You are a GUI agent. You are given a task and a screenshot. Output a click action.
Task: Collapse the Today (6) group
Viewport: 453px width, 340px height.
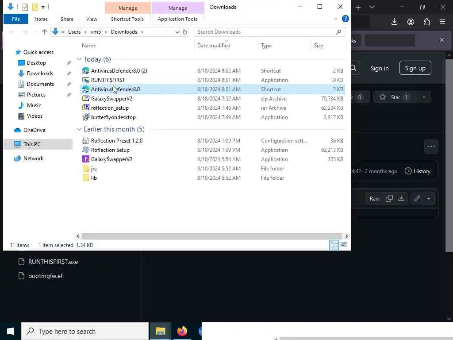(x=79, y=59)
